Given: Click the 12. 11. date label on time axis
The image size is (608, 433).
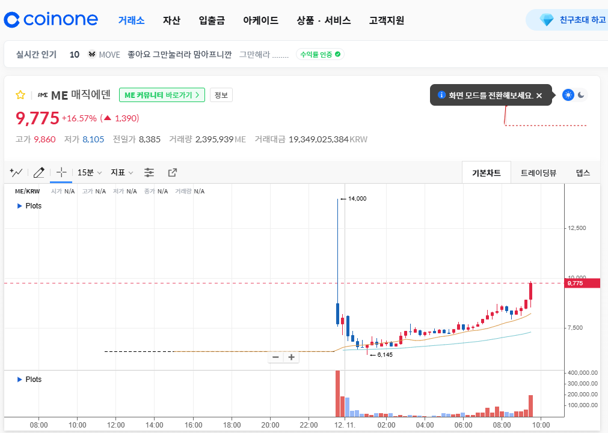Looking at the screenshot, I should (x=345, y=425).
